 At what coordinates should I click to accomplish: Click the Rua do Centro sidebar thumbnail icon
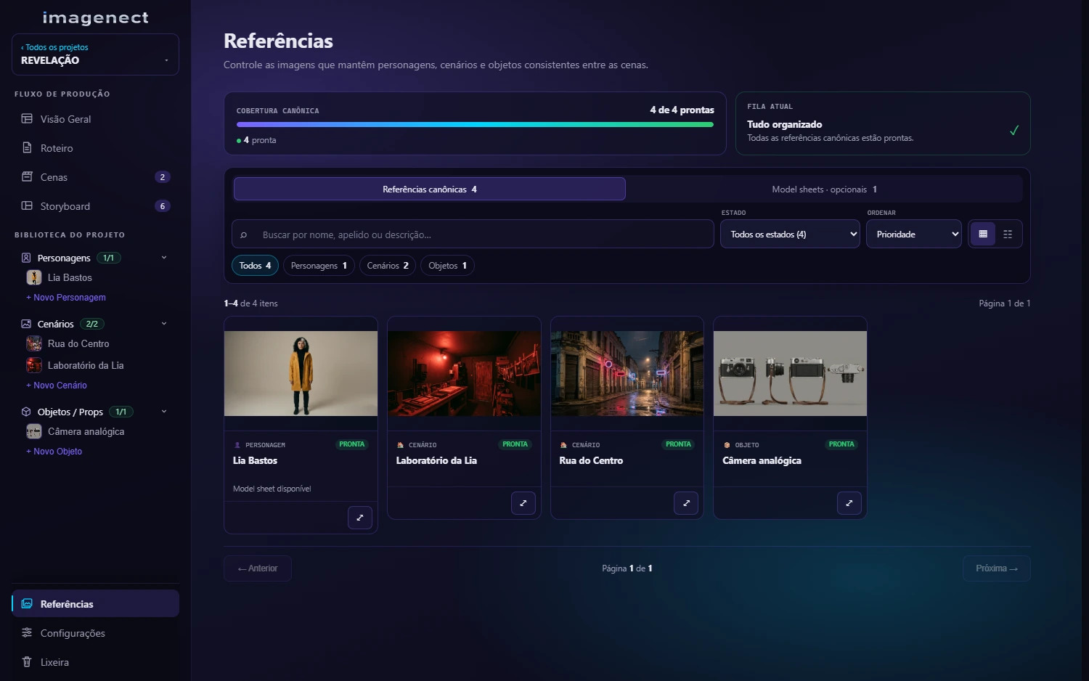click(x=34, y=343)
